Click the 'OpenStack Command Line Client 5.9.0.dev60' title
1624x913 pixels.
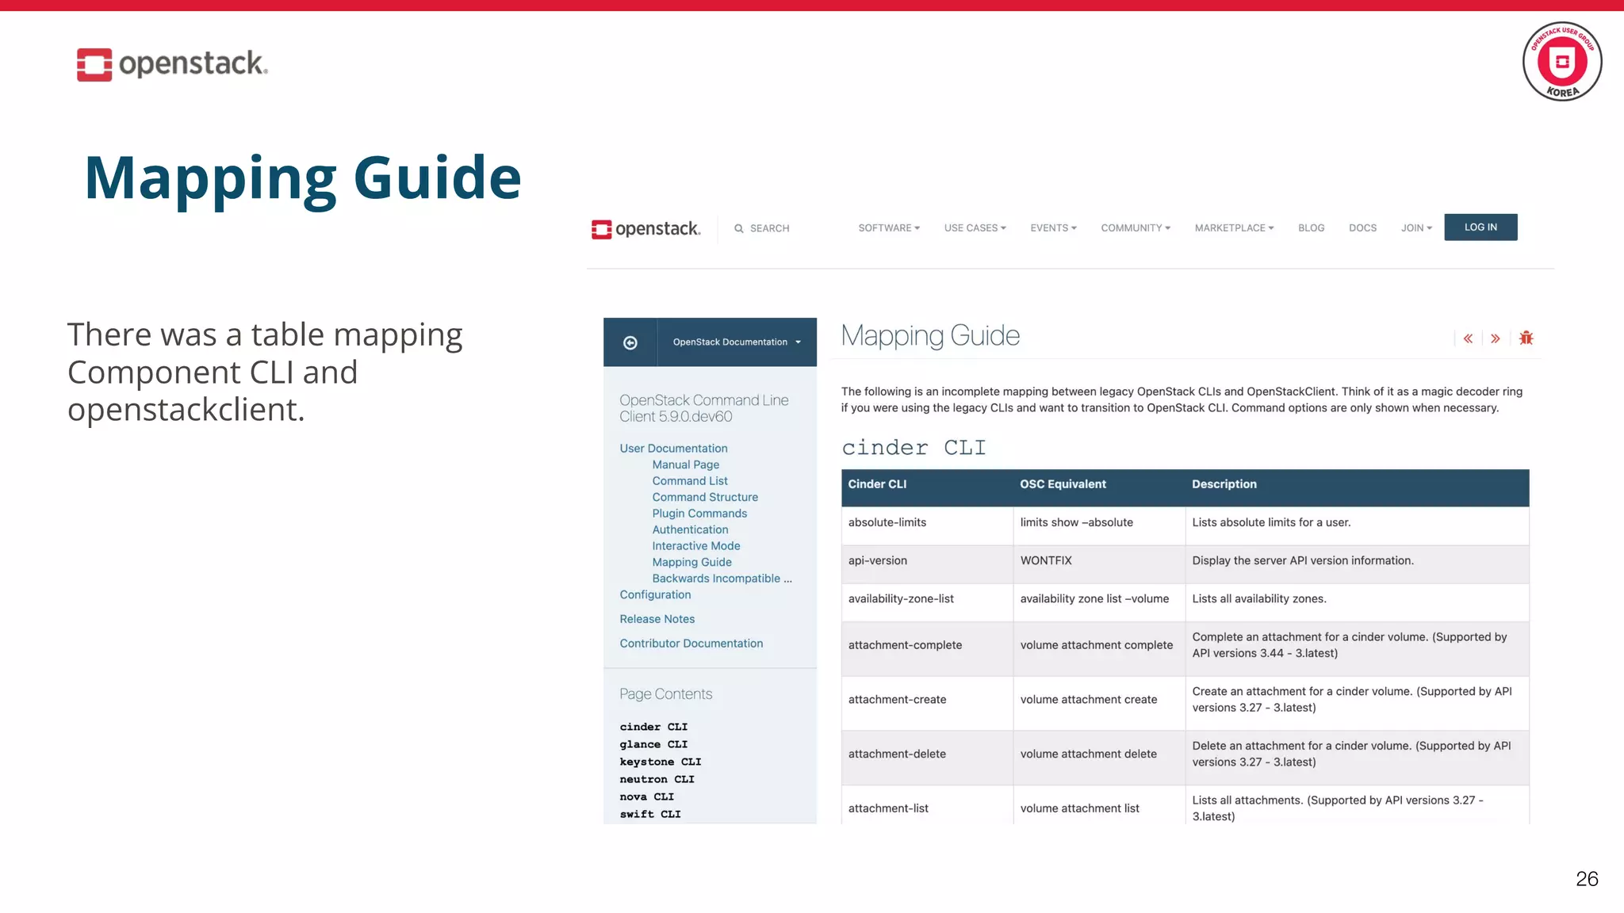(704, 409)
